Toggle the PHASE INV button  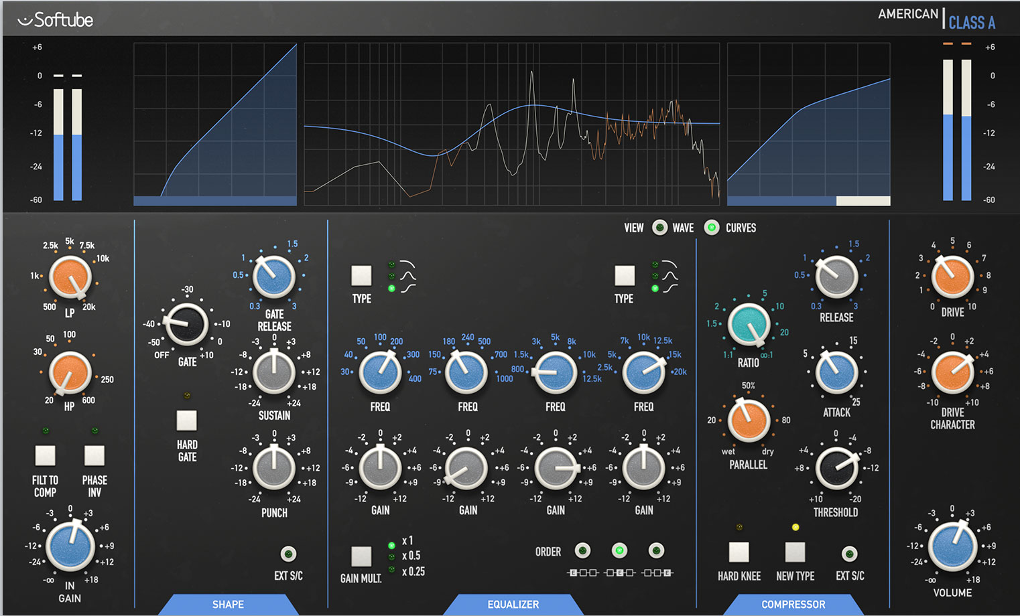94,455
